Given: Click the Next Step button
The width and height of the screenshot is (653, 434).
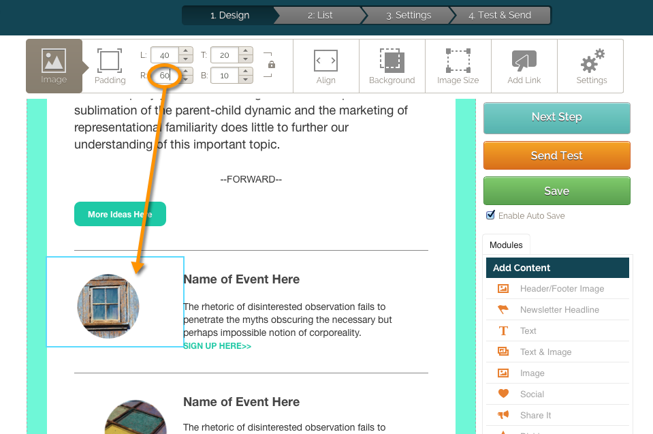Looking at the screenshot, I should pyautogui.click(x=557, y=117).
